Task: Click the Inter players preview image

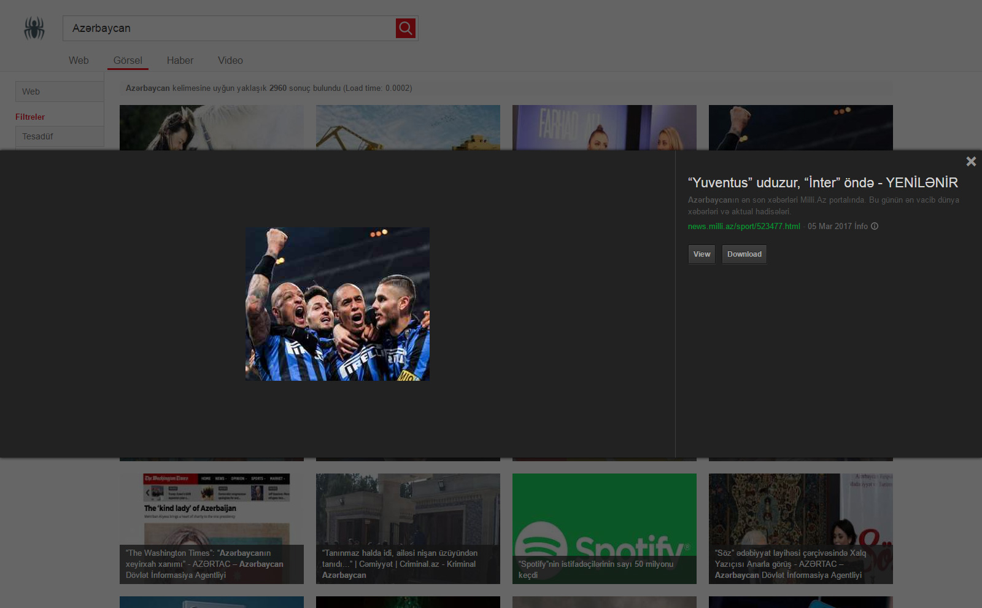Action: click(x=338, y=304)
